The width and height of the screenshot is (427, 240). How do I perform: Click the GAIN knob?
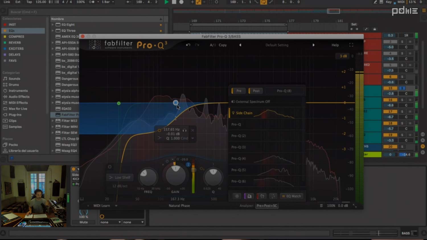(175, 176)
